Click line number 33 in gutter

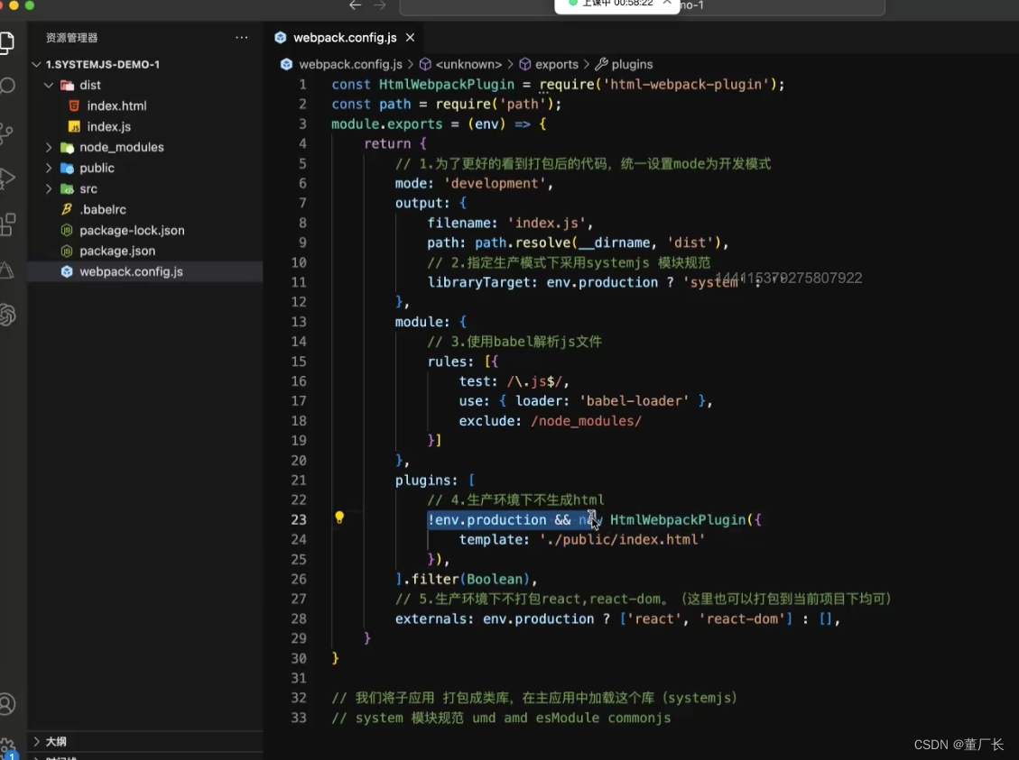coord(298,718)
